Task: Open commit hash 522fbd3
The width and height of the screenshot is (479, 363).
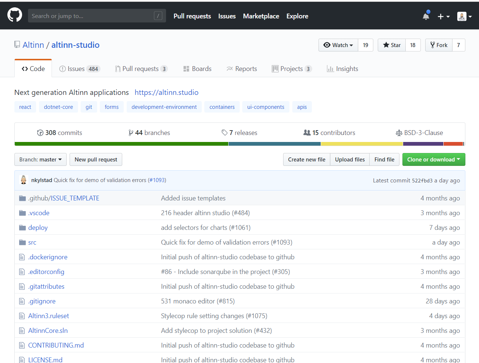Action: click(422, 181)
